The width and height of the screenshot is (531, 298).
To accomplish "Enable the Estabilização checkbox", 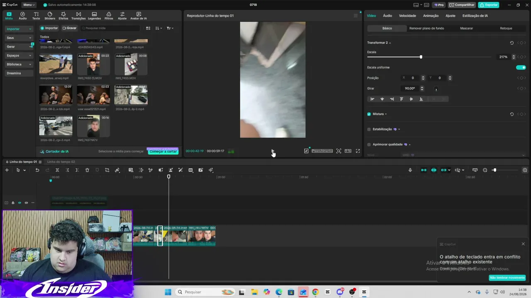I will pos(369,129).
